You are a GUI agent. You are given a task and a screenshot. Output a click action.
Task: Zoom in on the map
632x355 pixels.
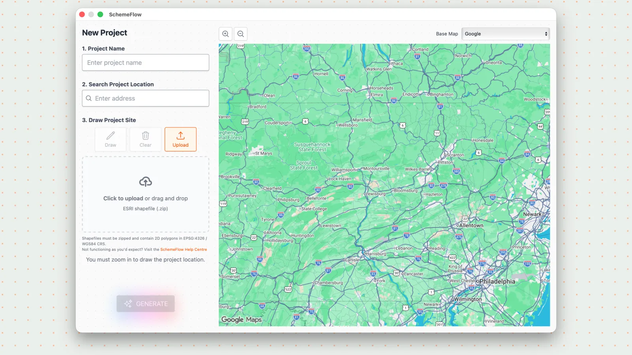pyautogui.click(x=226, y=34)
